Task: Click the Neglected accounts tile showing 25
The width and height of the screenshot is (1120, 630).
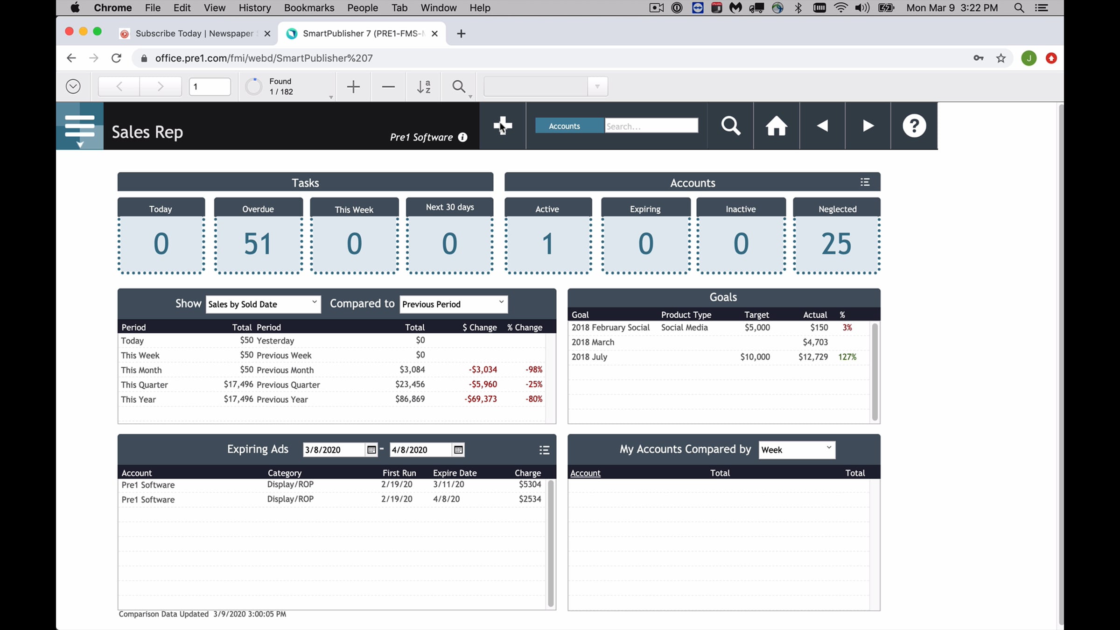Action: (837, 236)
